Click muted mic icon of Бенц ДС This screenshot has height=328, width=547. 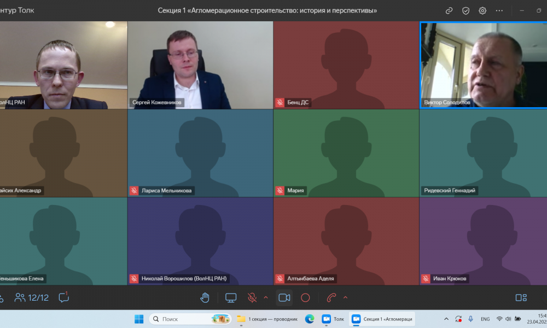pyautogui.click(x=280, y=102)
